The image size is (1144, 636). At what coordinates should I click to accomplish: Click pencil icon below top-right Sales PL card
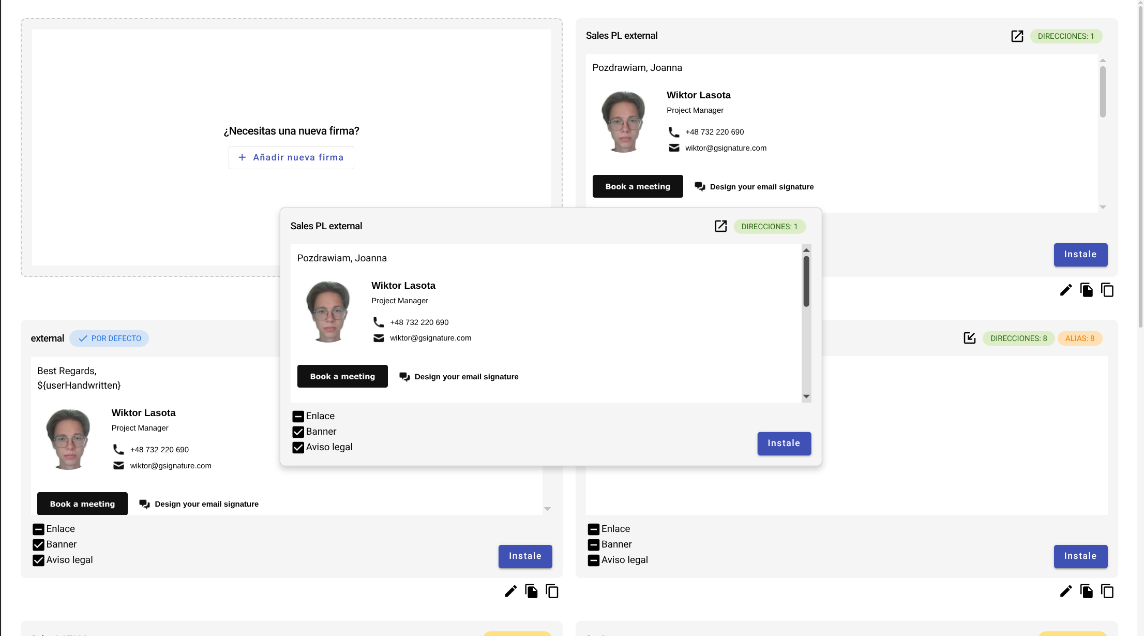click(1065, 290)
